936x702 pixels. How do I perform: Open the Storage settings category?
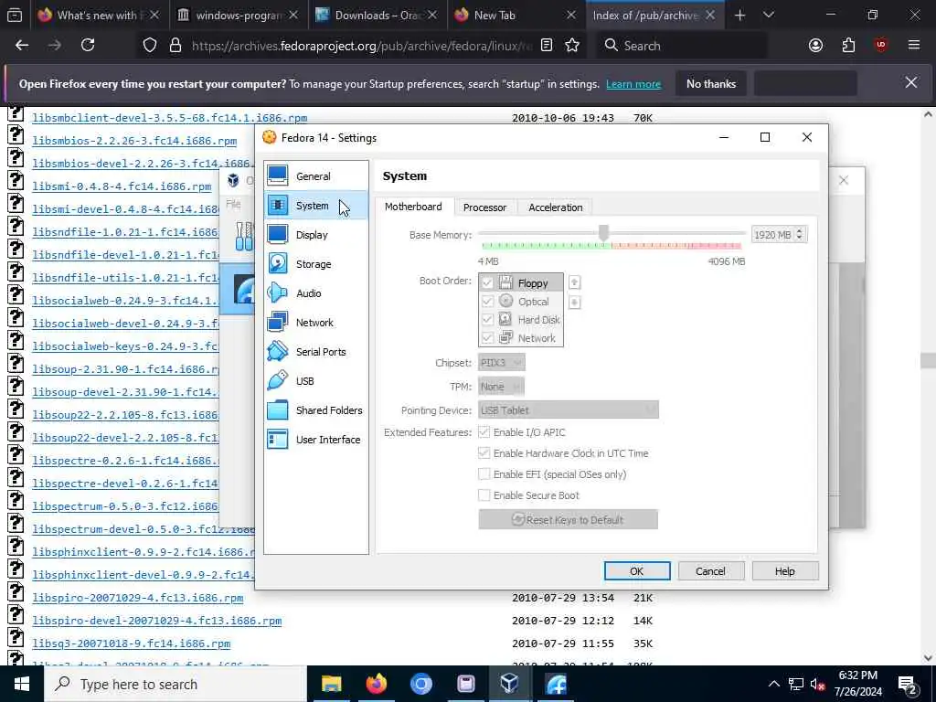(315, 264)
